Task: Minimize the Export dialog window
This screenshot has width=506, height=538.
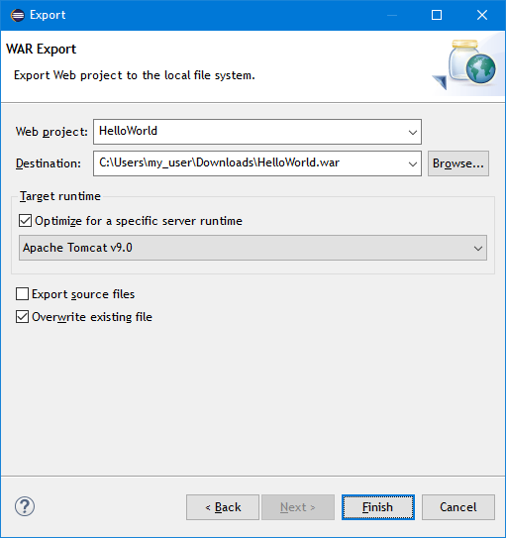Action: coord(392,15)
